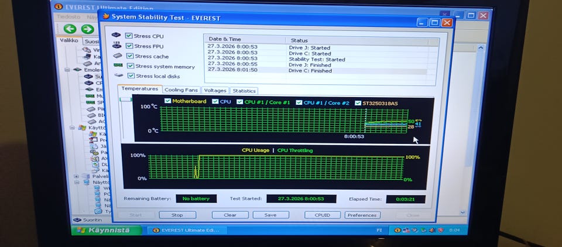Click the CPU Throttling graph label
This screenshot has height=247, width=562.
click(295, 150)
